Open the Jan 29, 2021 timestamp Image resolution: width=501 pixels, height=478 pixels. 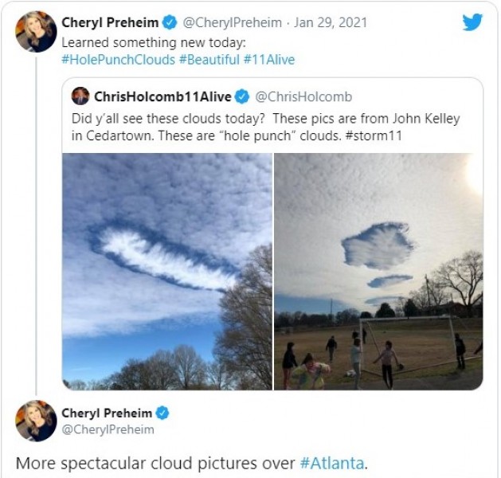pos(331,22)
